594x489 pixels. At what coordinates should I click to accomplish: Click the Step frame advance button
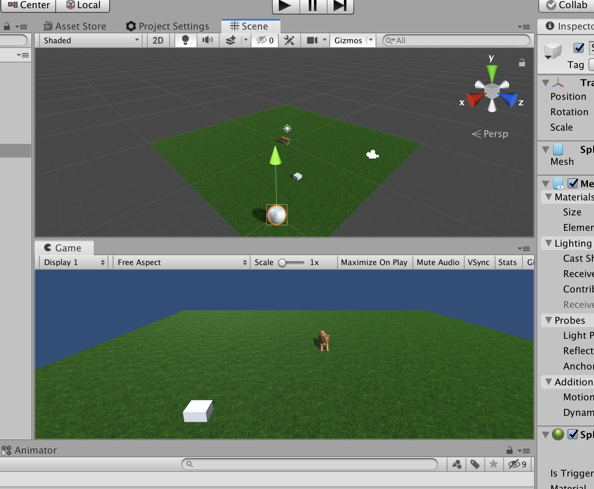click(340, 6)
